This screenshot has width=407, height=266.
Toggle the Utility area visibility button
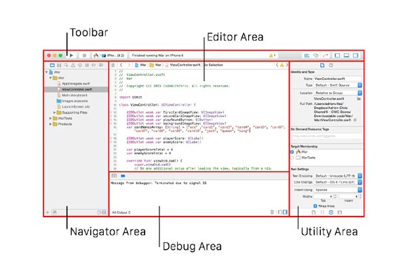(x=355, y=56)
